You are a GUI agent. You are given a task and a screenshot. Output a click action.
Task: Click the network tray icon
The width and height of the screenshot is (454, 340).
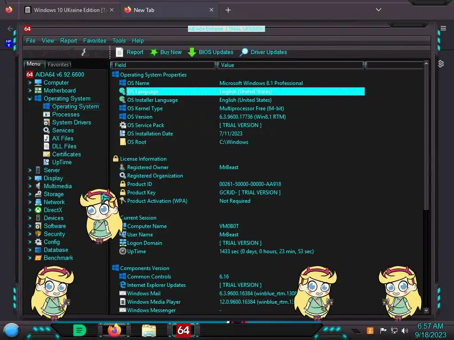click(x=394, y=330)
